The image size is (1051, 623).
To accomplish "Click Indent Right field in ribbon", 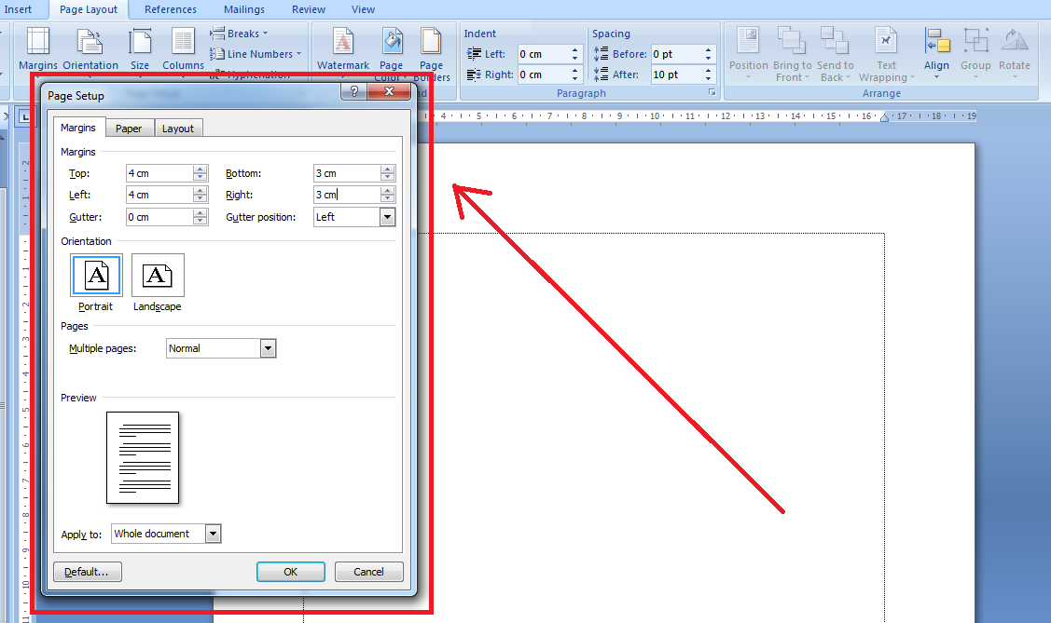I will click(x=542, y=74).
